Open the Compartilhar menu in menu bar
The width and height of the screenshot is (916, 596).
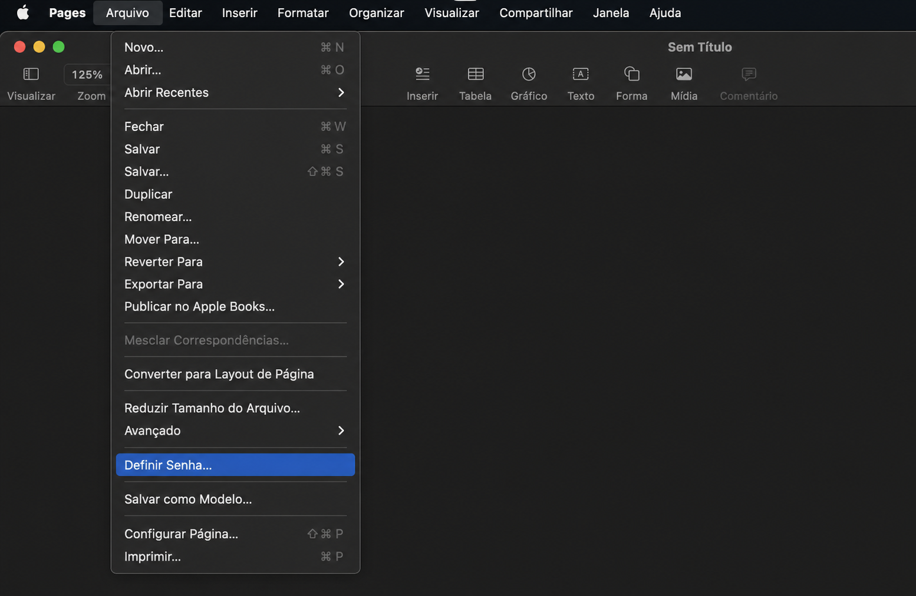[x=536, y=12]
